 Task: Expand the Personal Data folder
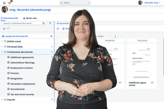coord(2,47)
